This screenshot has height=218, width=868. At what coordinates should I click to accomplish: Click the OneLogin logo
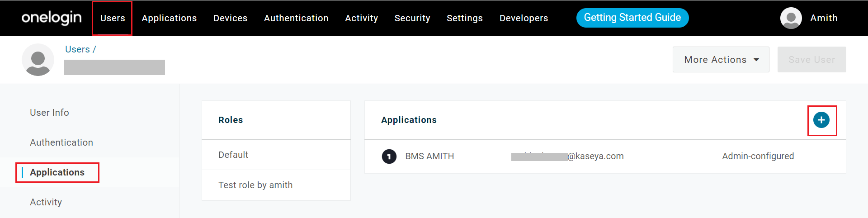[x=52, y=18]
